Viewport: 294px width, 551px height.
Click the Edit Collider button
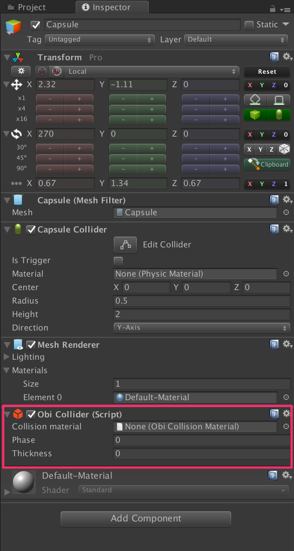click(x=125, y=245)
